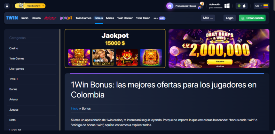This screenshot has height=134, width=275.
Task: Click the Android app icon
Action: 239,6
